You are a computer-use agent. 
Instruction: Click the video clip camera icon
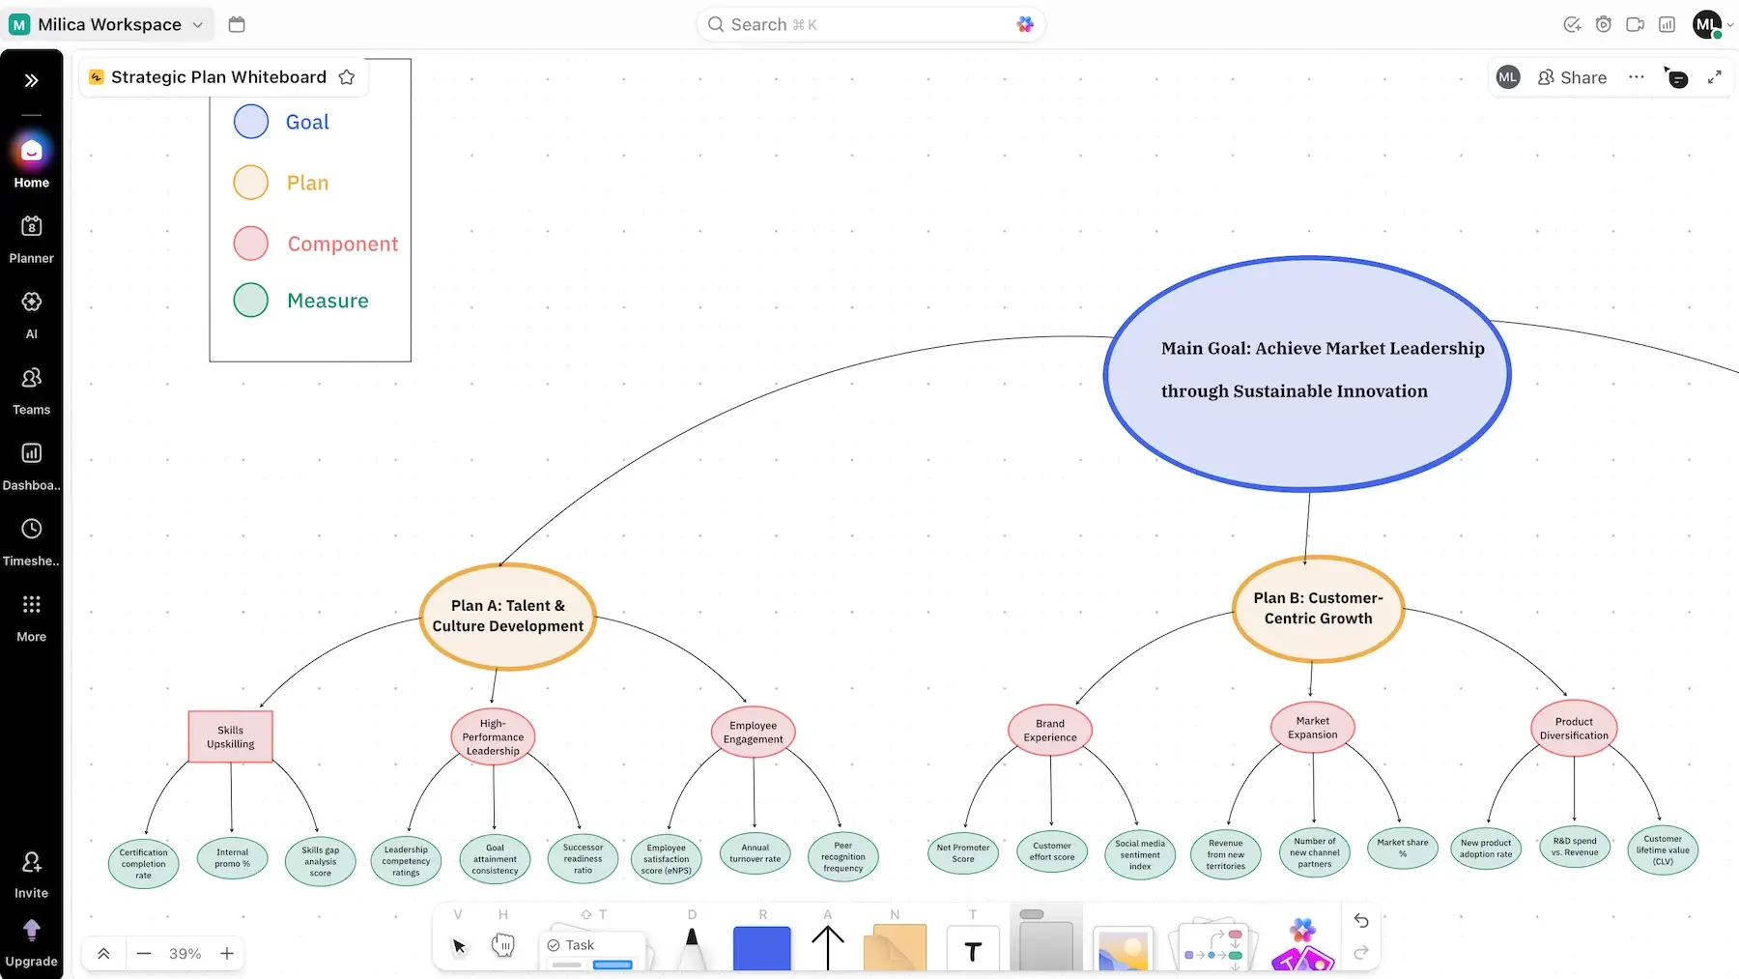(x=1635, y=24)
